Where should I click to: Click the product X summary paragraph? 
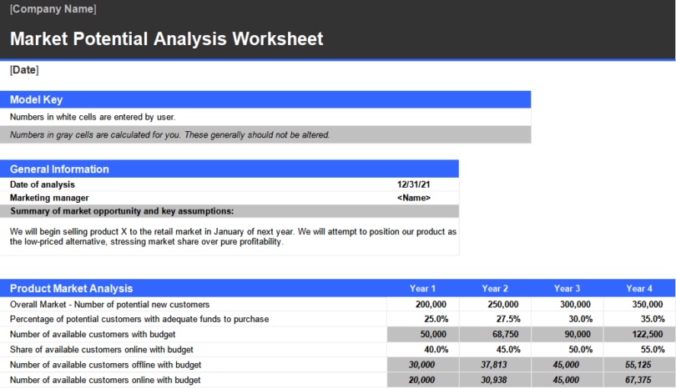point(233,236)
